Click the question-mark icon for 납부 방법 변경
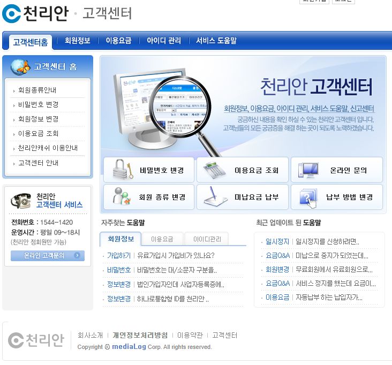The height and width of the screenshot is (365, 392). pyautogui.click(x=308, y=198)
